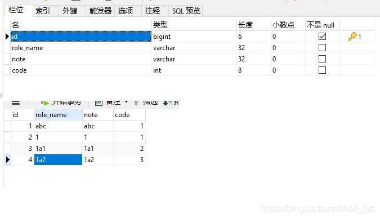Switch to the 索引 tab
380x219 pixels.
tap(46, 11)
